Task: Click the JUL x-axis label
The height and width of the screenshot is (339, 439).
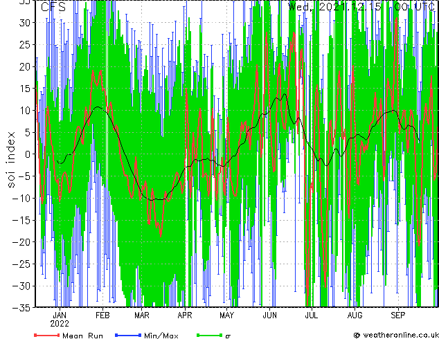Action: [312, 315]
